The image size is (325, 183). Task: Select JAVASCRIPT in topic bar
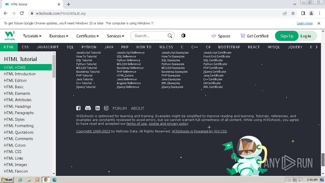point(48,47)
